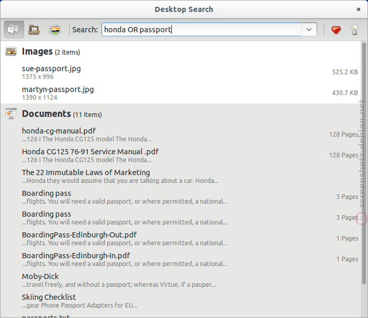
Task: Click the light bulb tips icon
Action: pos(355,30)
